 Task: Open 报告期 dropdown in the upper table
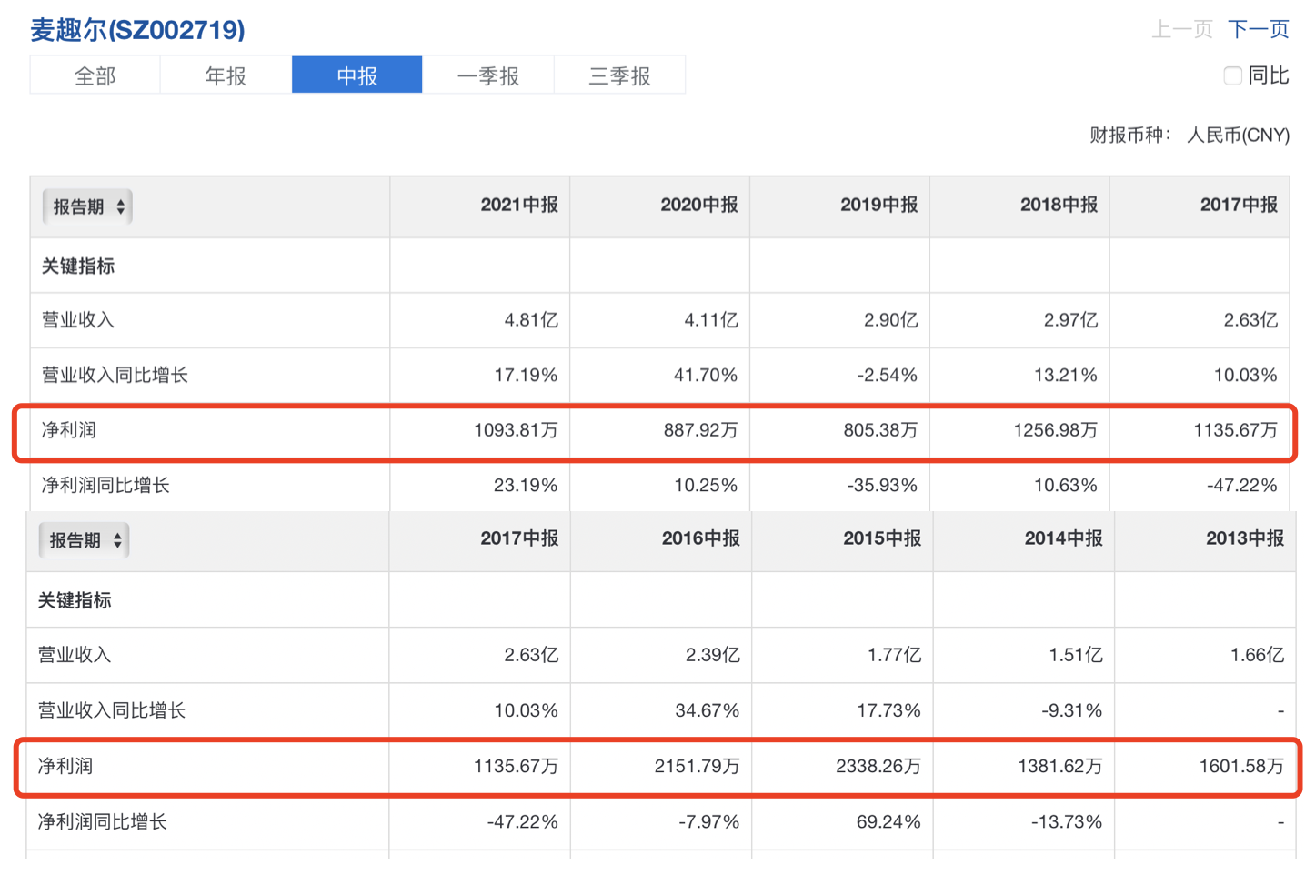87,206
